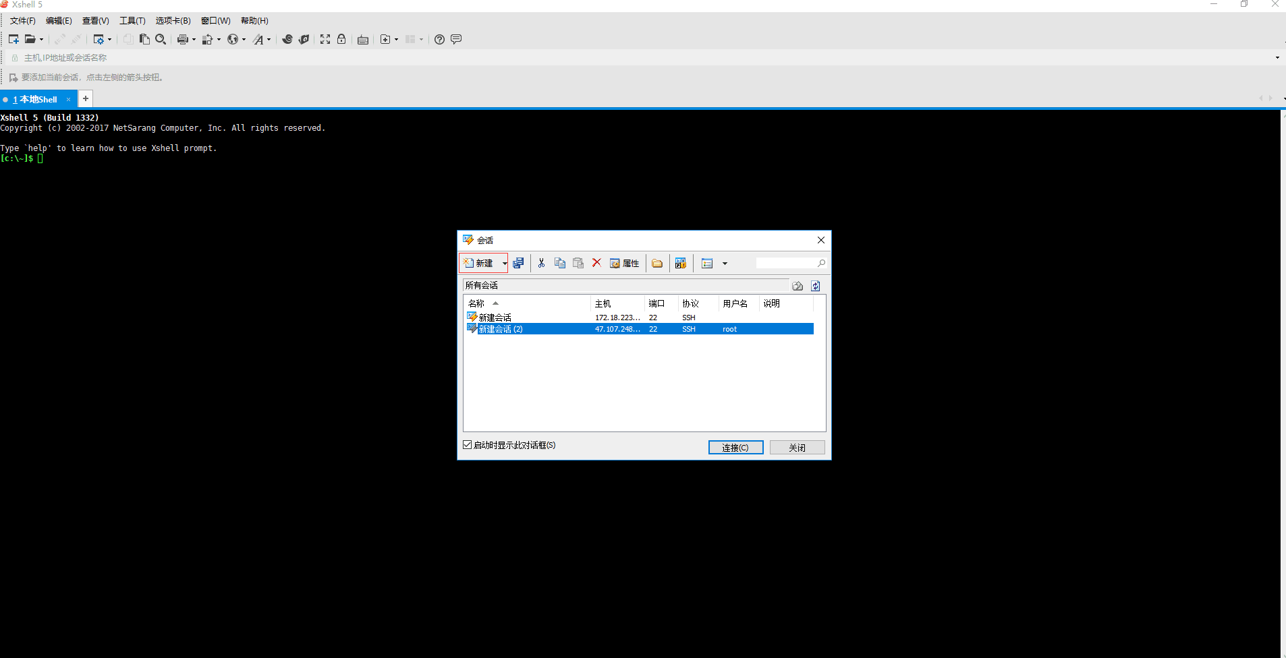Screen dimensions: 1286x658
Task: Click the lock-marked session icon after new folder
Action: 681,263
